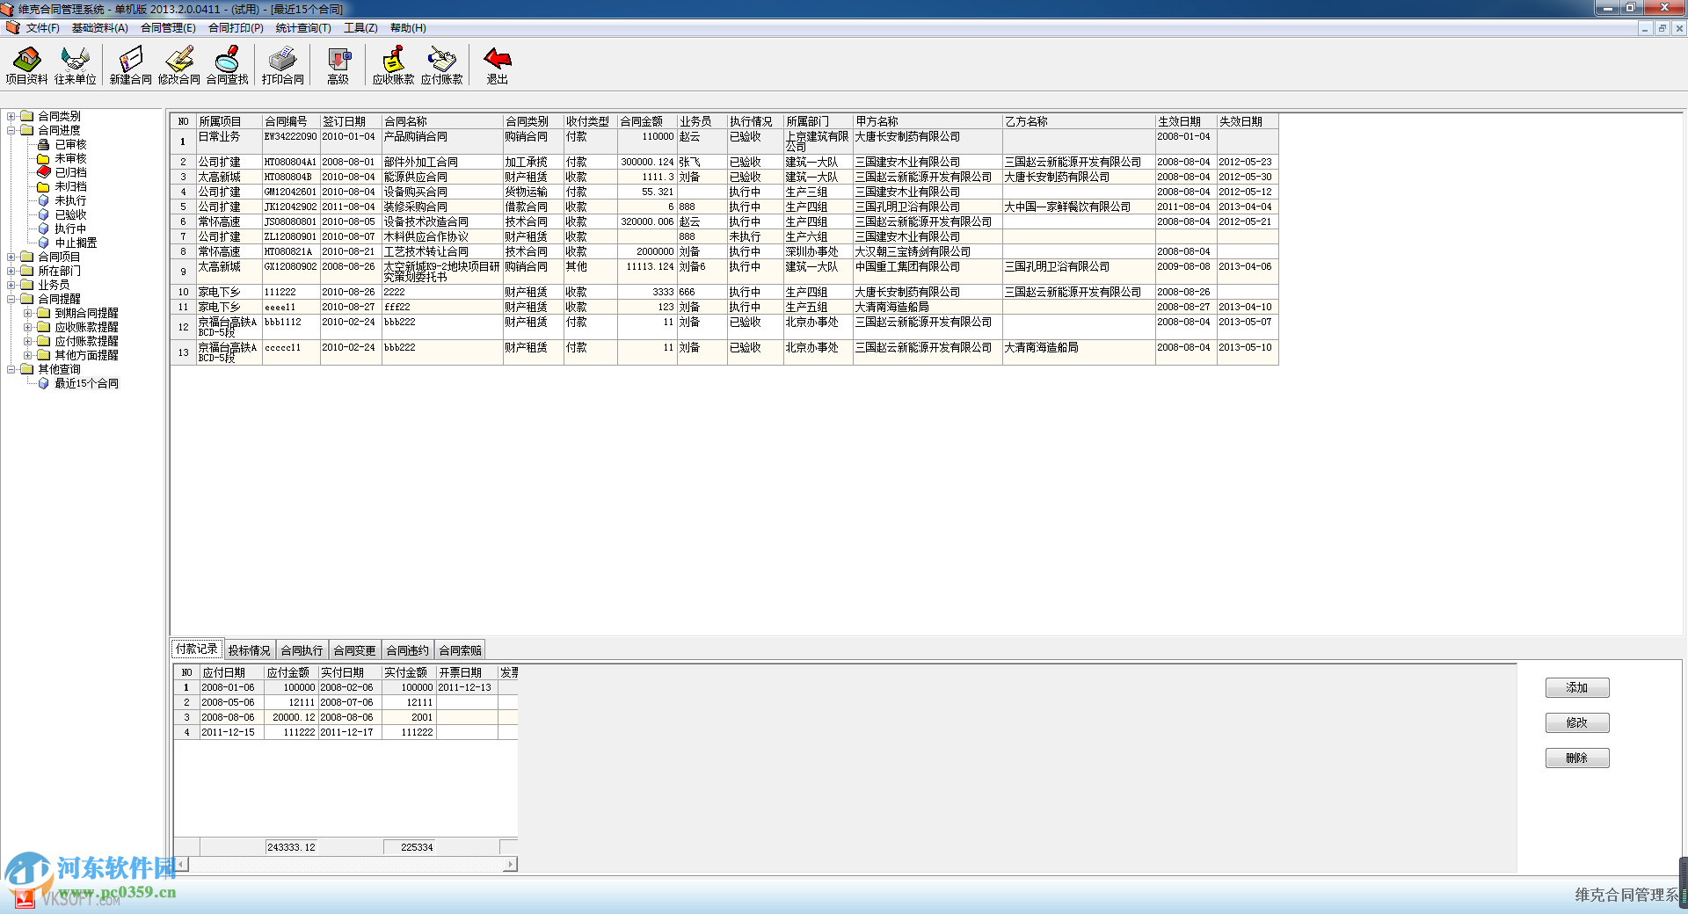
Task: Expand 应付账款提醒 tree node
Action: pos(28,341)
